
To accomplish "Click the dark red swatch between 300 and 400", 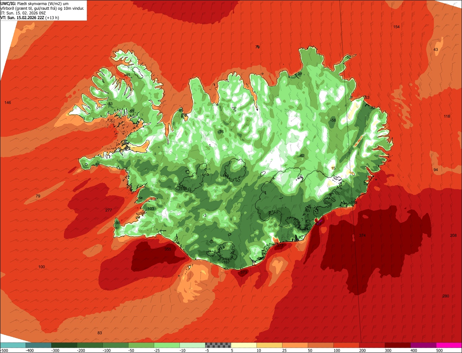I will (397, 345).
